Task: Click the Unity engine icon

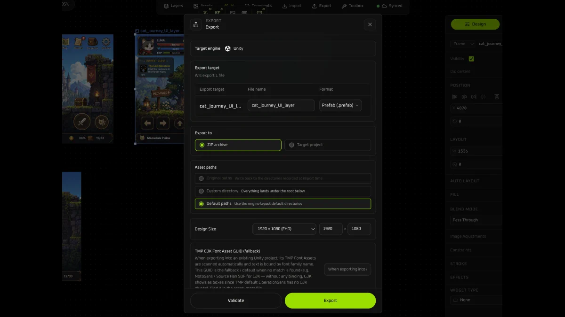Action: 228,48
